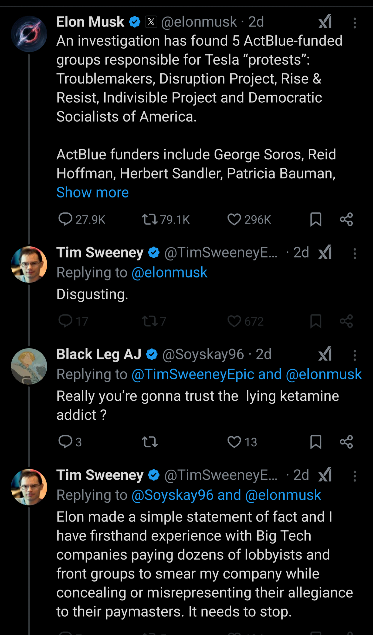Click @elonmusk mention in Tim Sweeney's first reply

pyautogui.click(x=169, y=273)
